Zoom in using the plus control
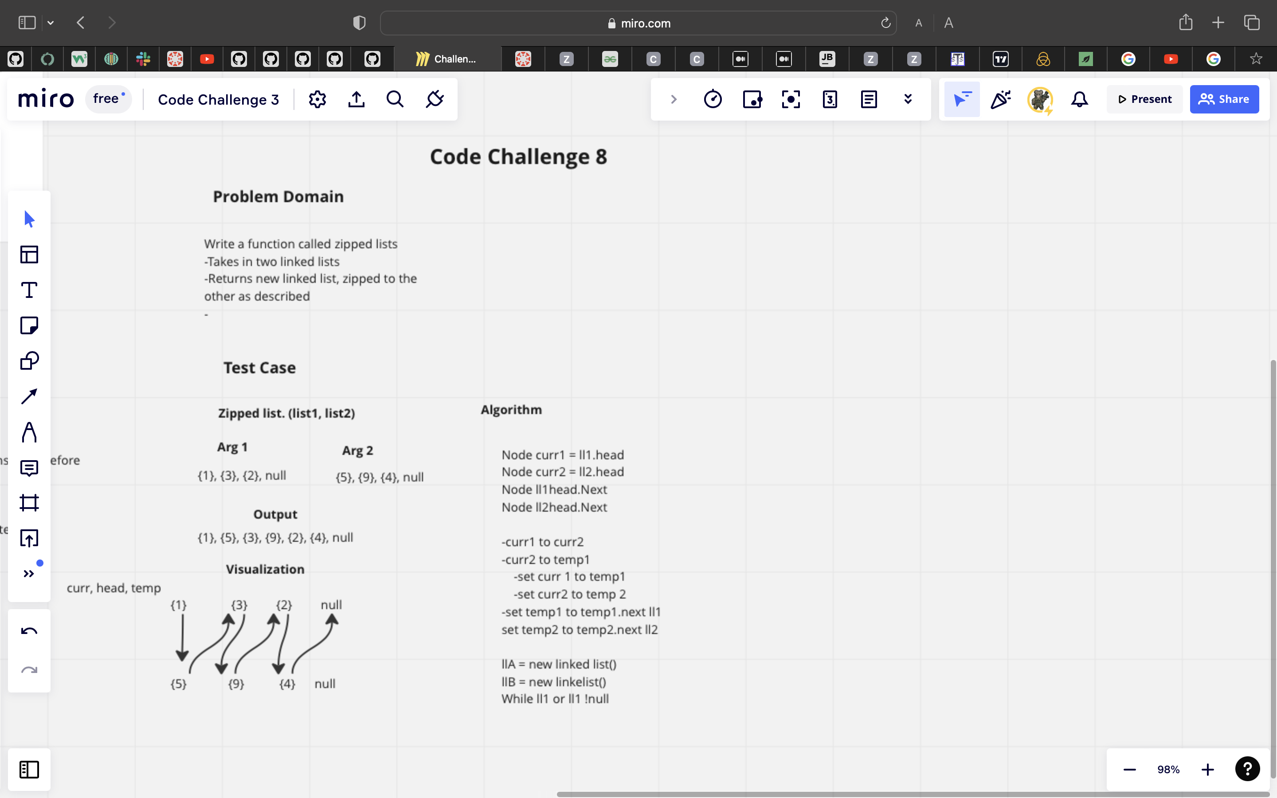This screenshot has height=798, width=1277. coord(1207,770)
